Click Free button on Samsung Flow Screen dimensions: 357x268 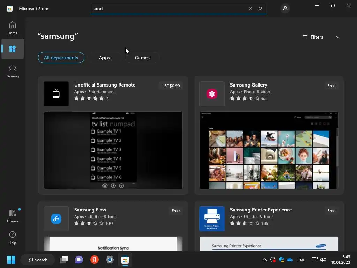[176, 211]
